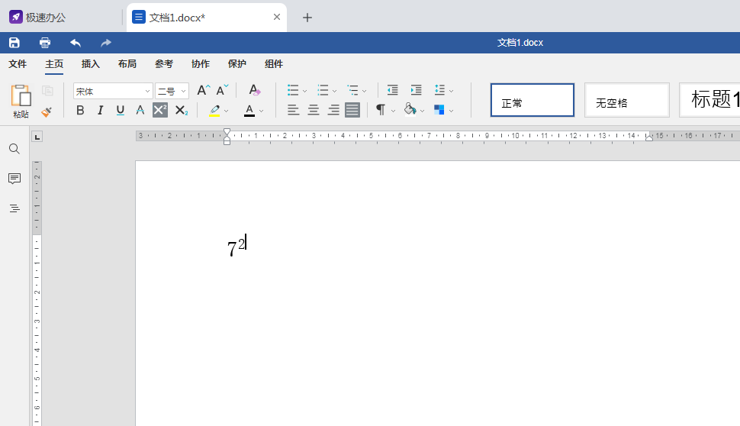
Task: Open the font color dropdown arrow
Action: [x=262, y=111]
